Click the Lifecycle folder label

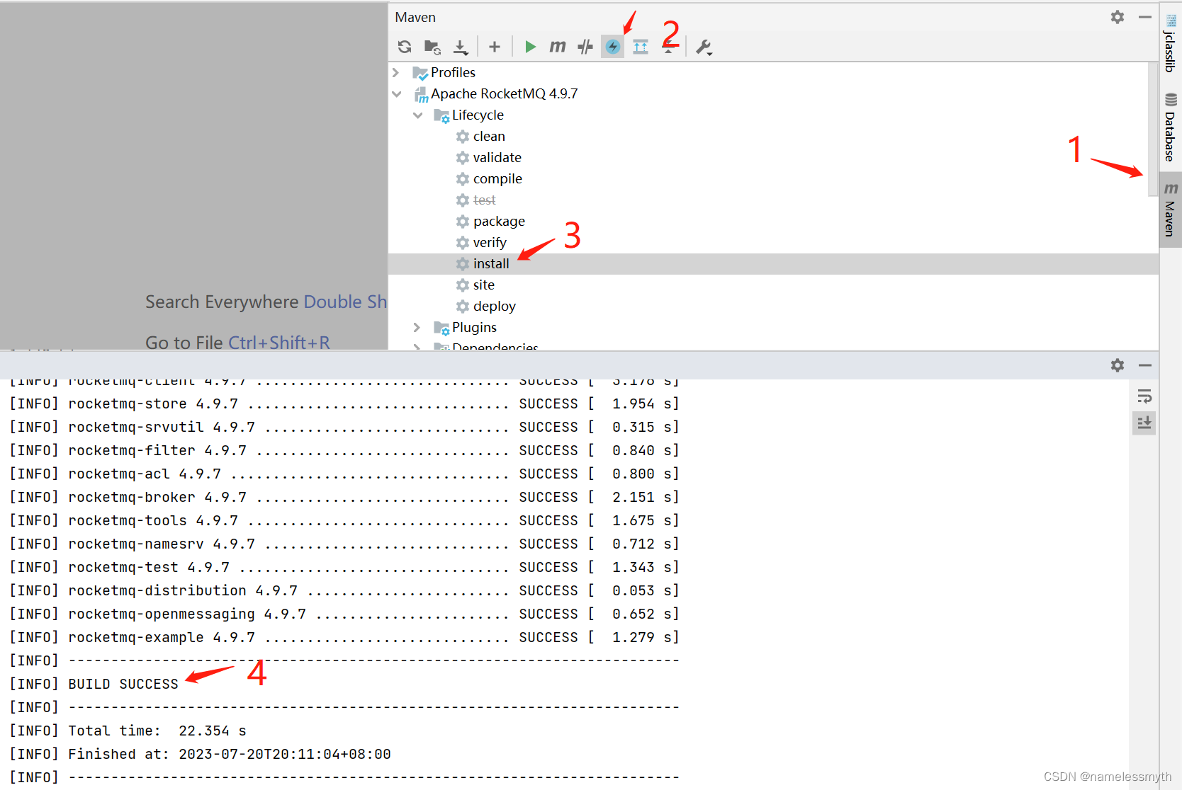click(x=478, y=115)
